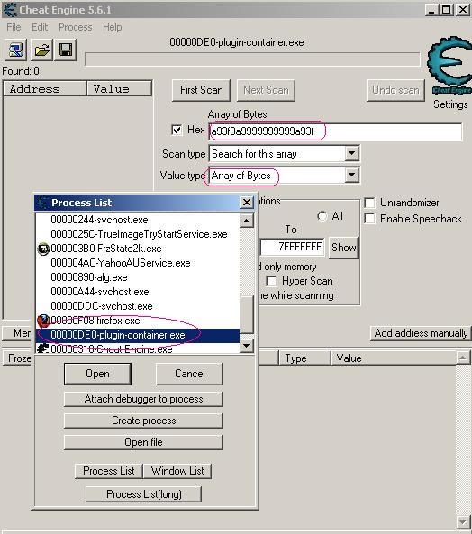
Task: Tick the Enable Speedhack checkbox
Action: (x=369, y=218)
